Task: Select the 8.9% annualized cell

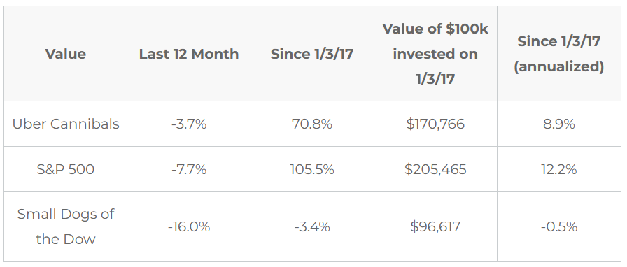Action: pyautogui.click(x=558, y=124)
